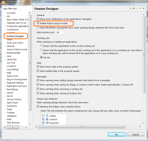Choose the Ask me radio option
The height and width of the screenshot is (141, 148).
click(x=41, y=57)
